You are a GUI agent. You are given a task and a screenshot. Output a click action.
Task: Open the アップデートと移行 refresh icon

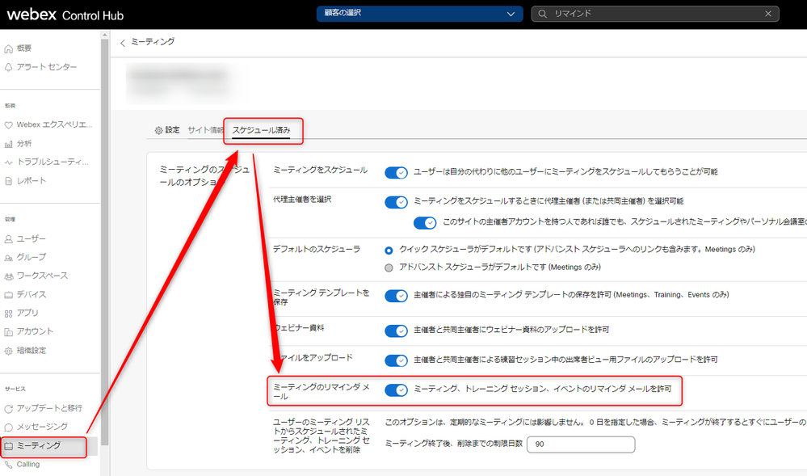8,409
